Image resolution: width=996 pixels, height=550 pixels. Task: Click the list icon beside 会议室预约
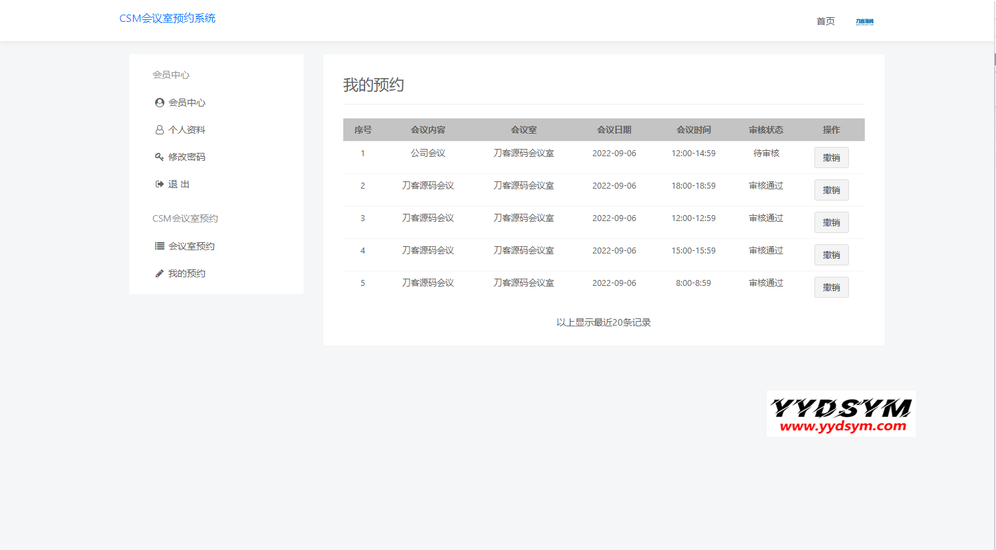tap(159, 246)
